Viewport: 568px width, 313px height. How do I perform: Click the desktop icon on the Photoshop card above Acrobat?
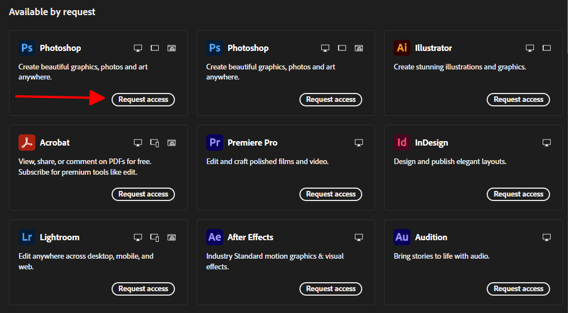point(138,48)
